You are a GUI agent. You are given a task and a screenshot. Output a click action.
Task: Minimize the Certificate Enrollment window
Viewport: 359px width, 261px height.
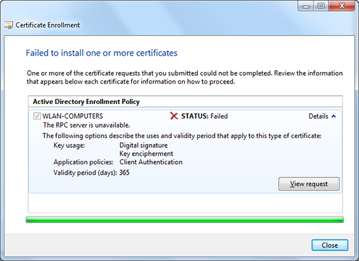306,6
